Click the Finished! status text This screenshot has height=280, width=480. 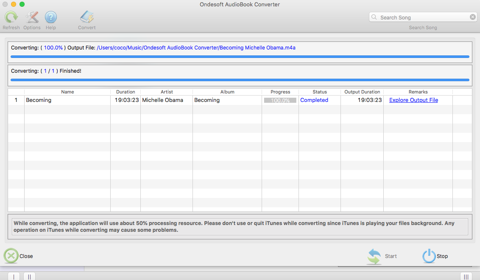click(x=70, y=71)
